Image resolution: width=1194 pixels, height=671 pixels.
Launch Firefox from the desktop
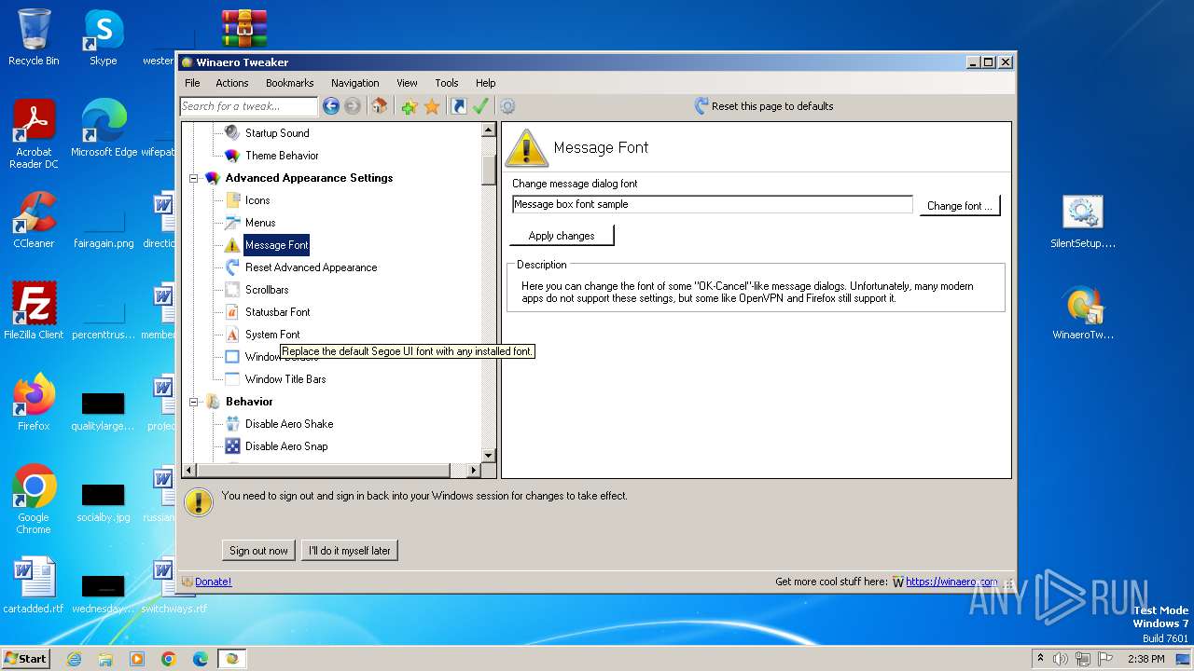[34, 402]
